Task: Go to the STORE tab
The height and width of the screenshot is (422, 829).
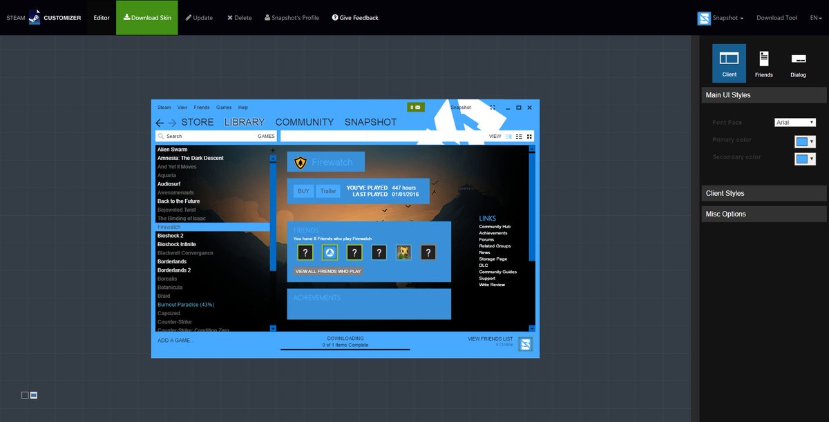Action: [198, 122]
